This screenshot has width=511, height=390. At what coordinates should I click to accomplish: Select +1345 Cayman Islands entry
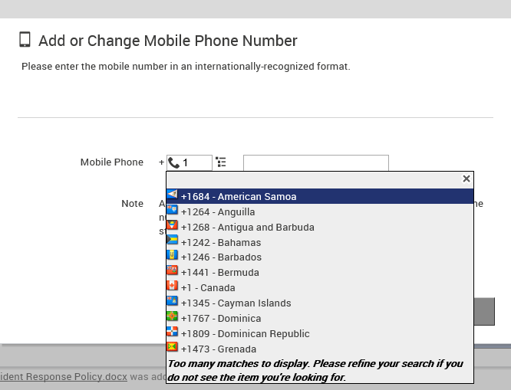[x=320, y=303]
